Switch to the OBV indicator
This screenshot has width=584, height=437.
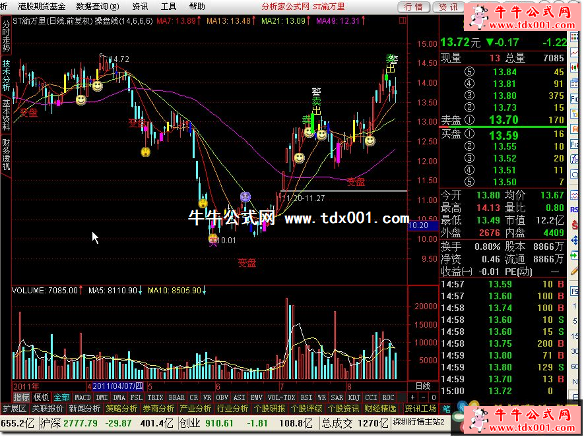pyautogui.click(x=222, y=397)
